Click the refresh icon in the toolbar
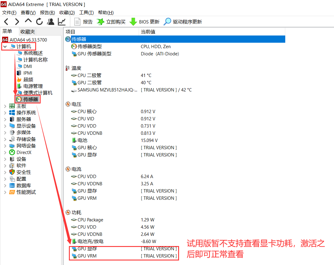 click(39, 22)
